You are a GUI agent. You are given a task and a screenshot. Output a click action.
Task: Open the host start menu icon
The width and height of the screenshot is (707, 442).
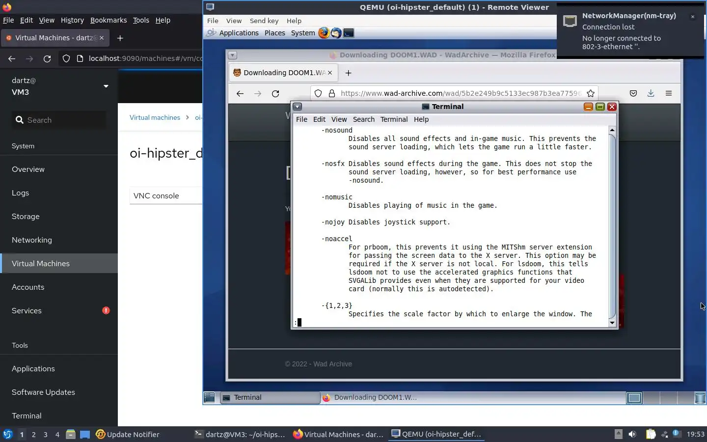pos(8,434)
